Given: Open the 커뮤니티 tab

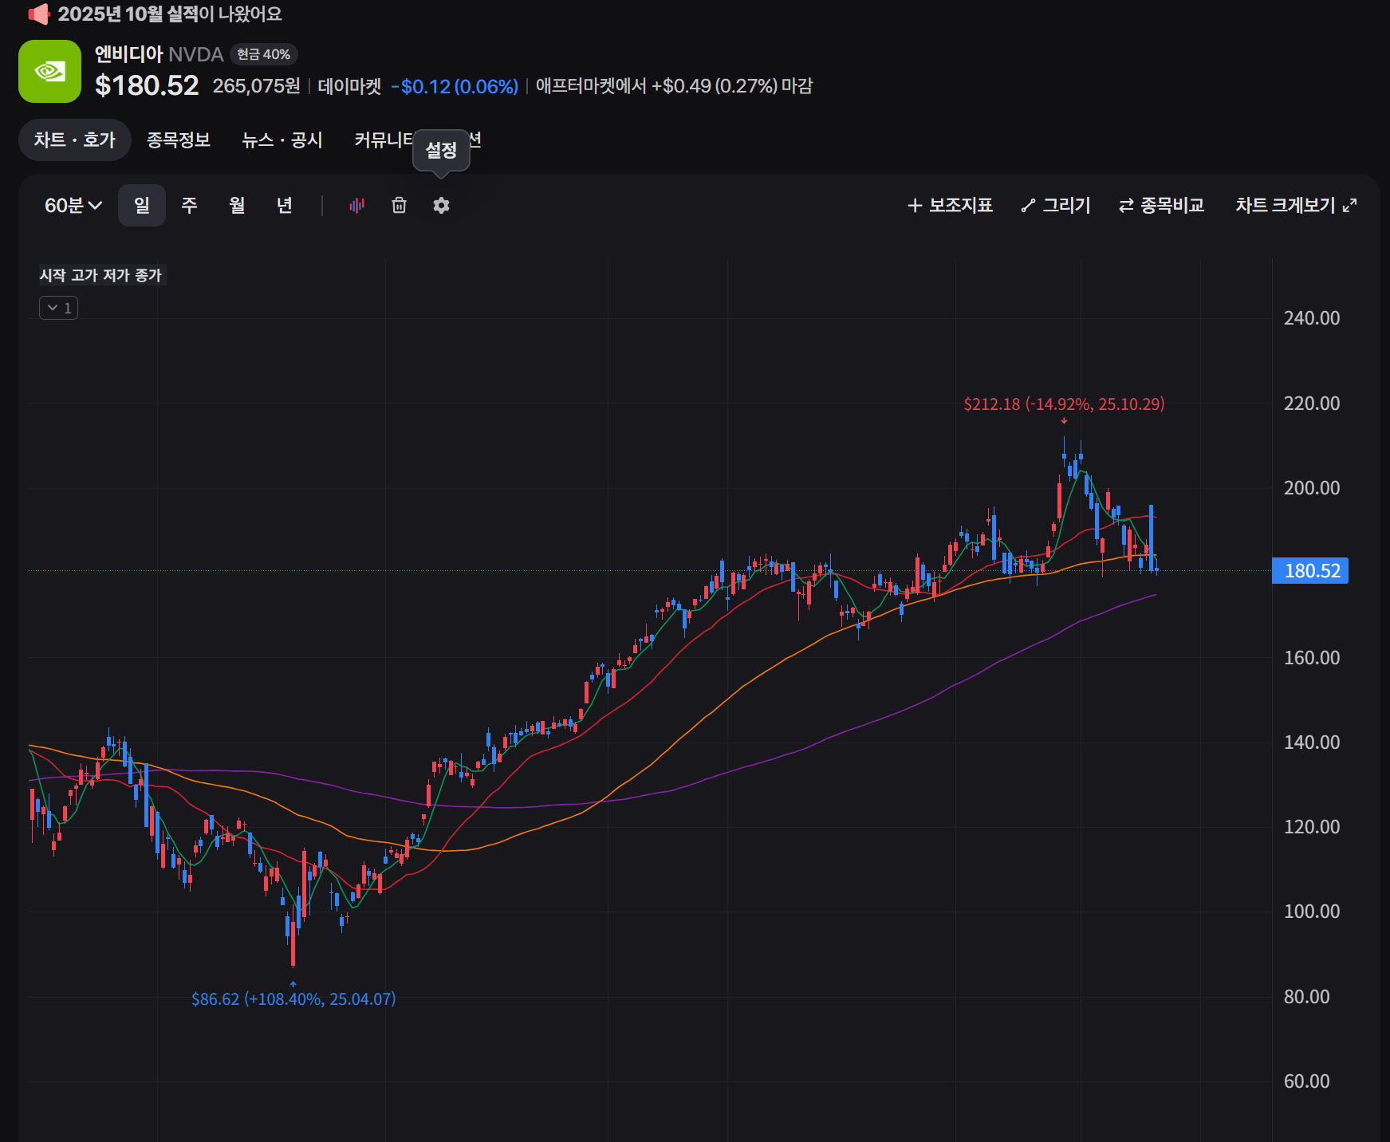Looking at the screenshot, I should pyautogui.click(x=384, y=140).
